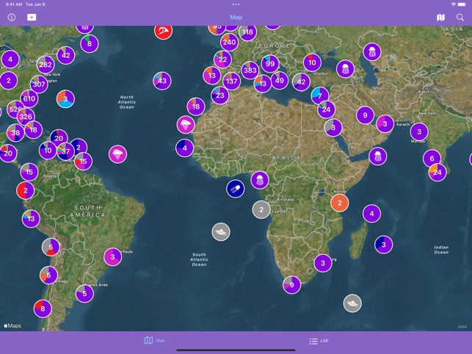
Task: Tap the three-dot multitasking control
Action: [x=236, y=4]
